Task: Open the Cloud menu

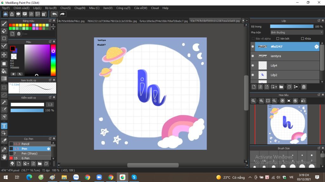Action: (x=155, y=8)
